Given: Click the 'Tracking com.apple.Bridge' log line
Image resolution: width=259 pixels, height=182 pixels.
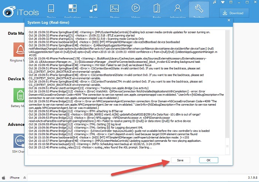Looking at the screenshot, I should click(x=88, y=88).
